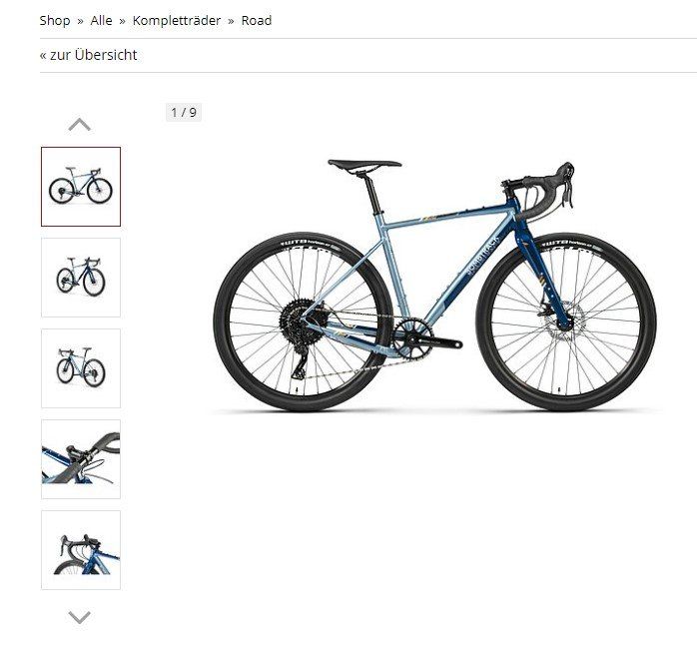Show more thumbnails with down chevron

[x=80, y=617]
